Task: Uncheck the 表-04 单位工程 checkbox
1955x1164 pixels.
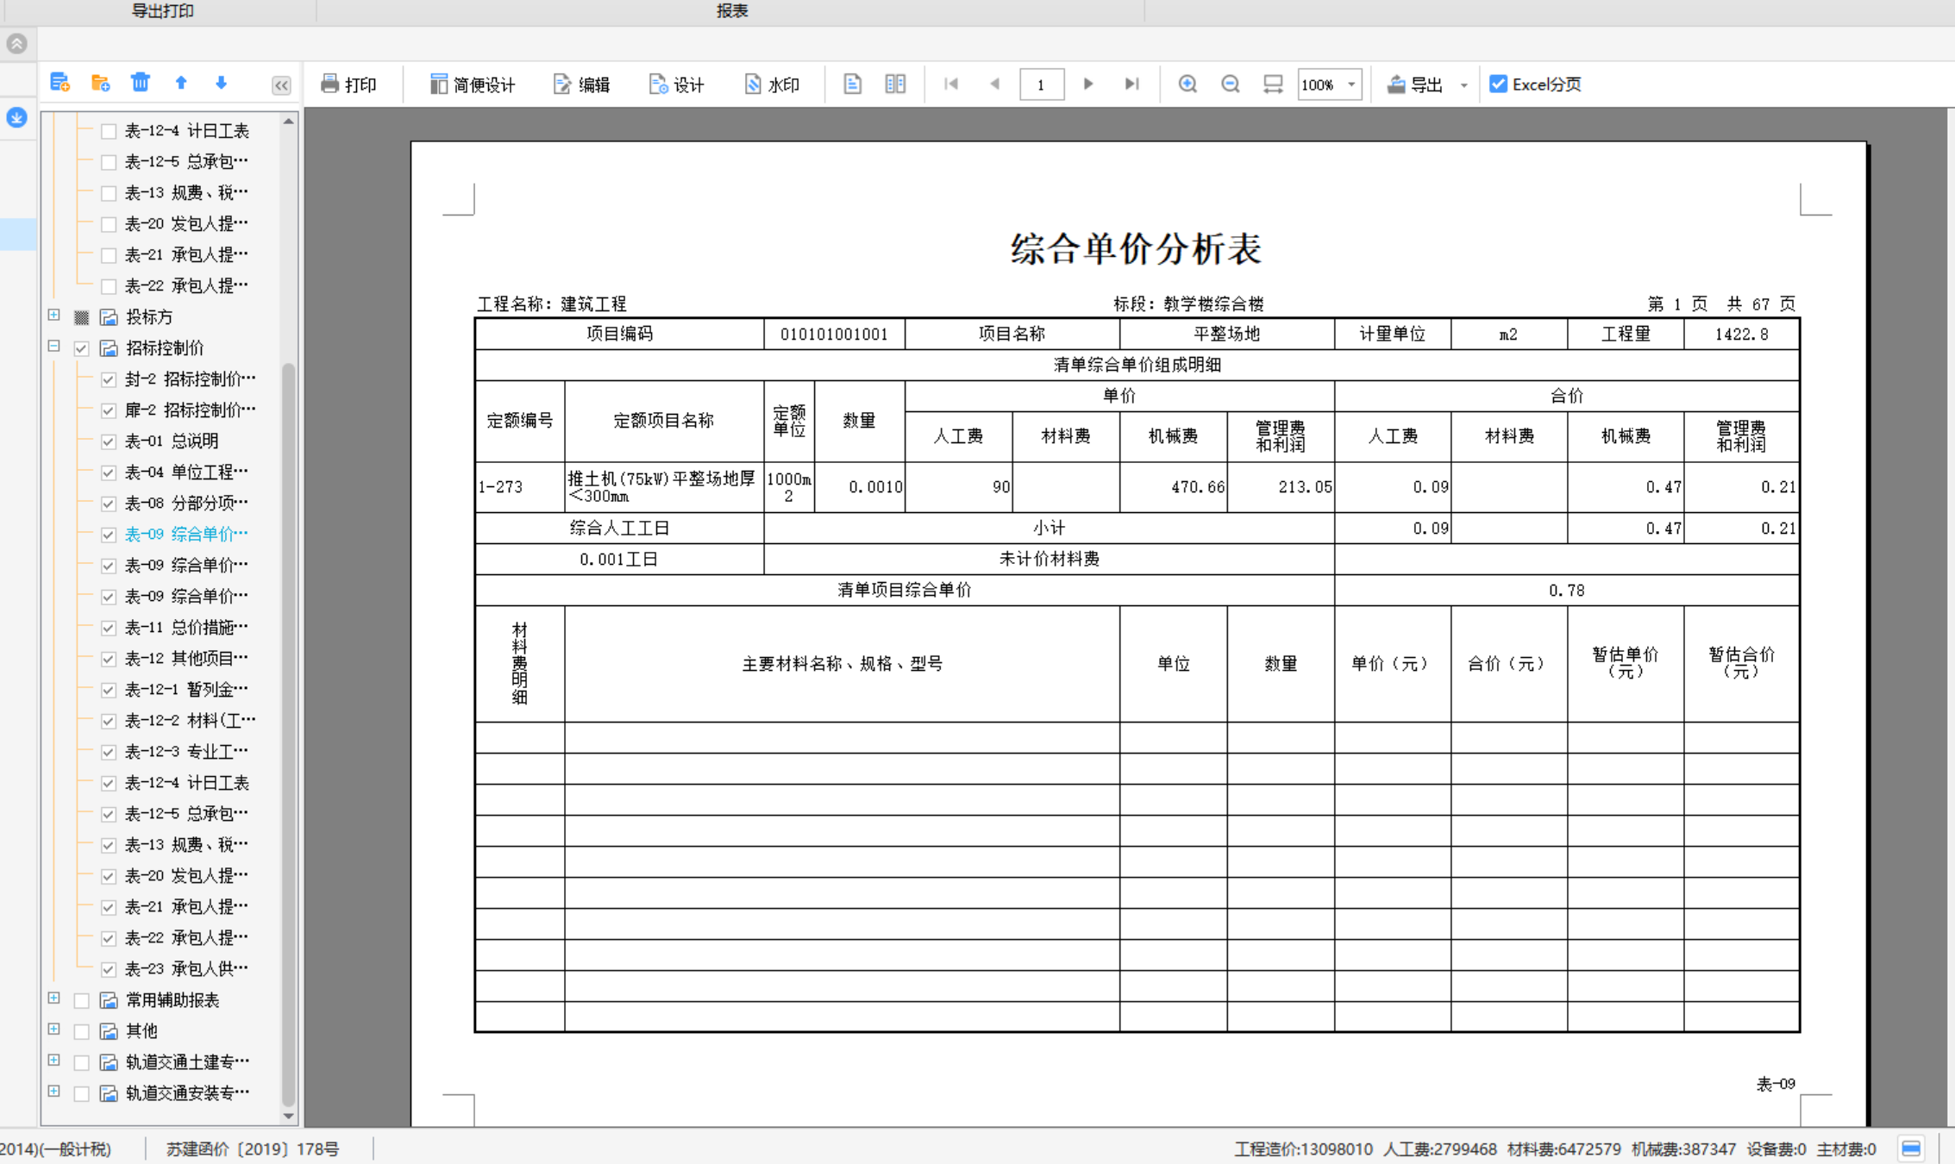Action: coord(109,472)
